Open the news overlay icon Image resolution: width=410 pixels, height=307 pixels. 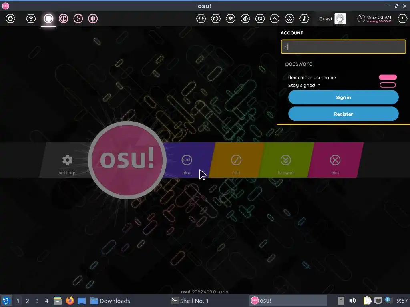[x=201, y=18]
